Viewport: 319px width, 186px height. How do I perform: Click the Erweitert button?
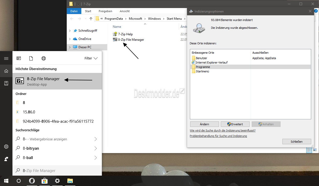(235, 124)
